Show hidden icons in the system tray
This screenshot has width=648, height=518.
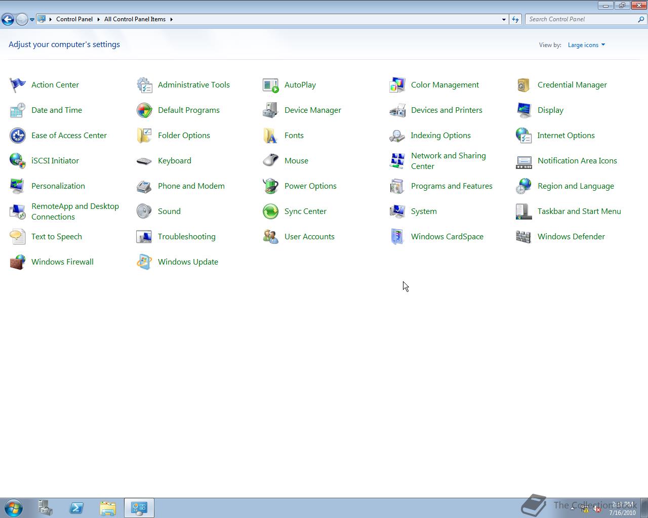tap(573, 508)
